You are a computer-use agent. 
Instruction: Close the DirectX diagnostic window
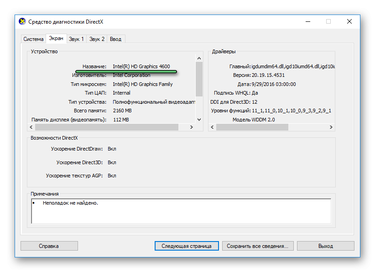click(x=349, y=21)
